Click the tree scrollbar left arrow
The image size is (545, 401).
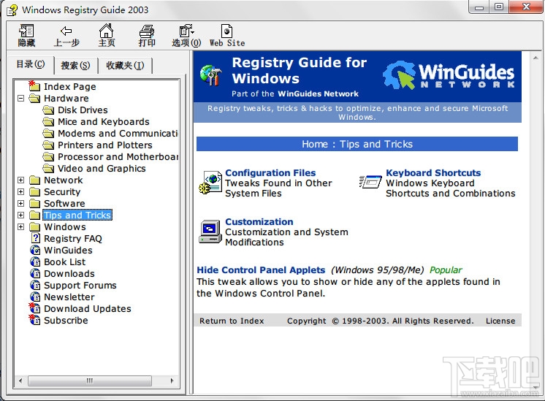[x=20, y=381]
